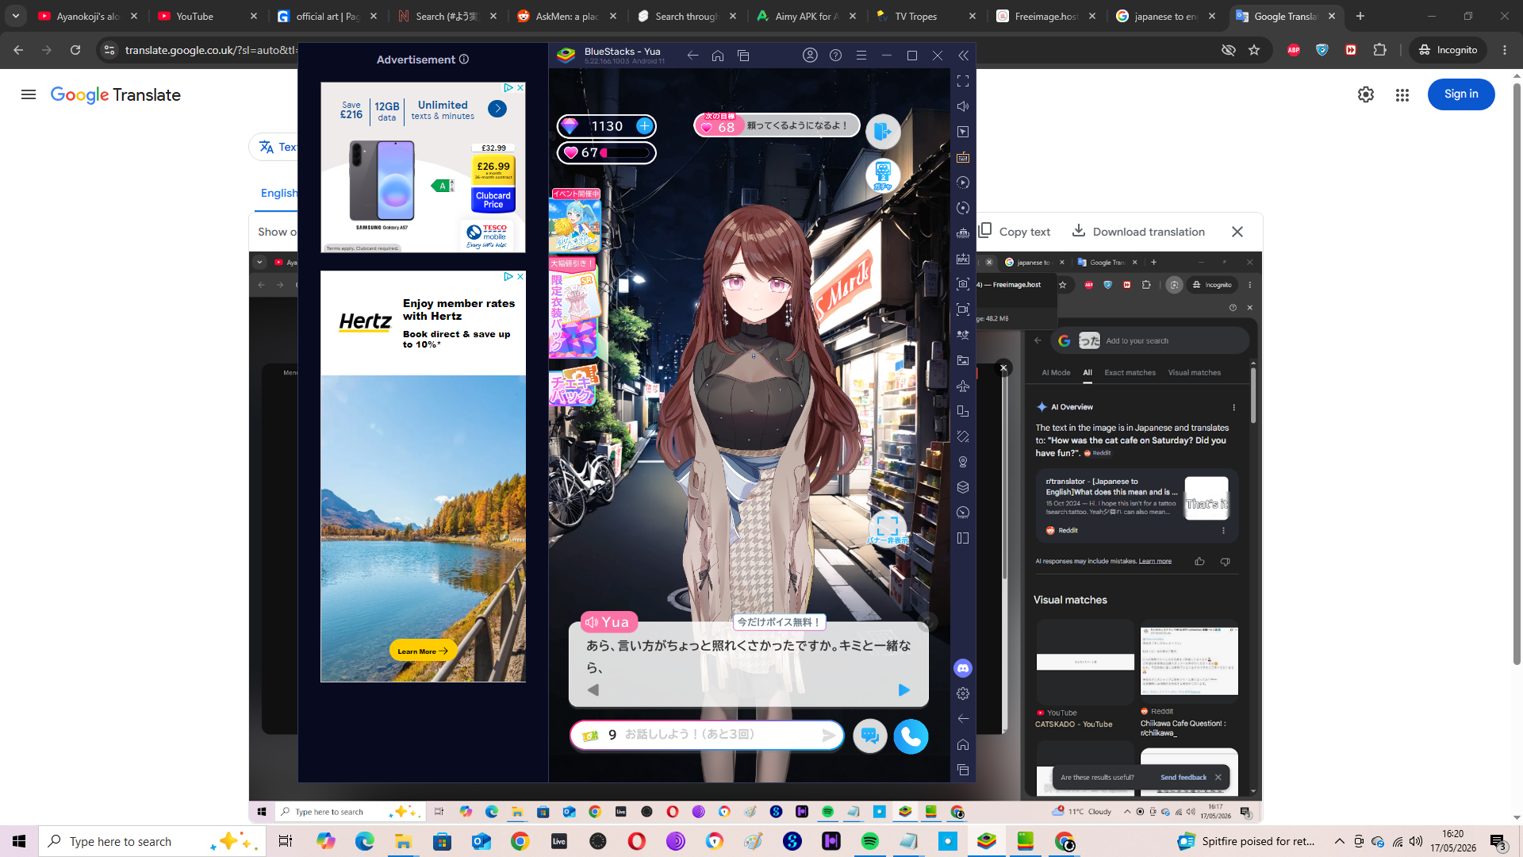
Task: Open the BlueStacks account profile icon
Action: [x=810, y=56]
